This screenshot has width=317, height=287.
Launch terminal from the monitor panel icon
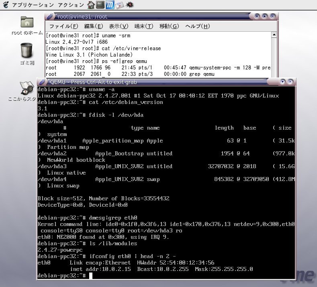[100, 5]
